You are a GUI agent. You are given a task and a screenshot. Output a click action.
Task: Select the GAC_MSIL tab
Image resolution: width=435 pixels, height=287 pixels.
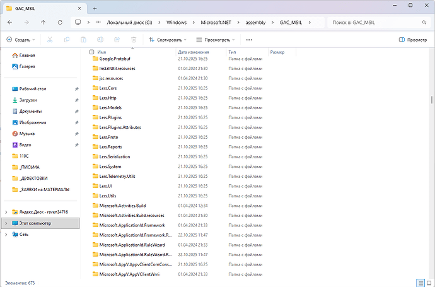[x=38, y=7]
